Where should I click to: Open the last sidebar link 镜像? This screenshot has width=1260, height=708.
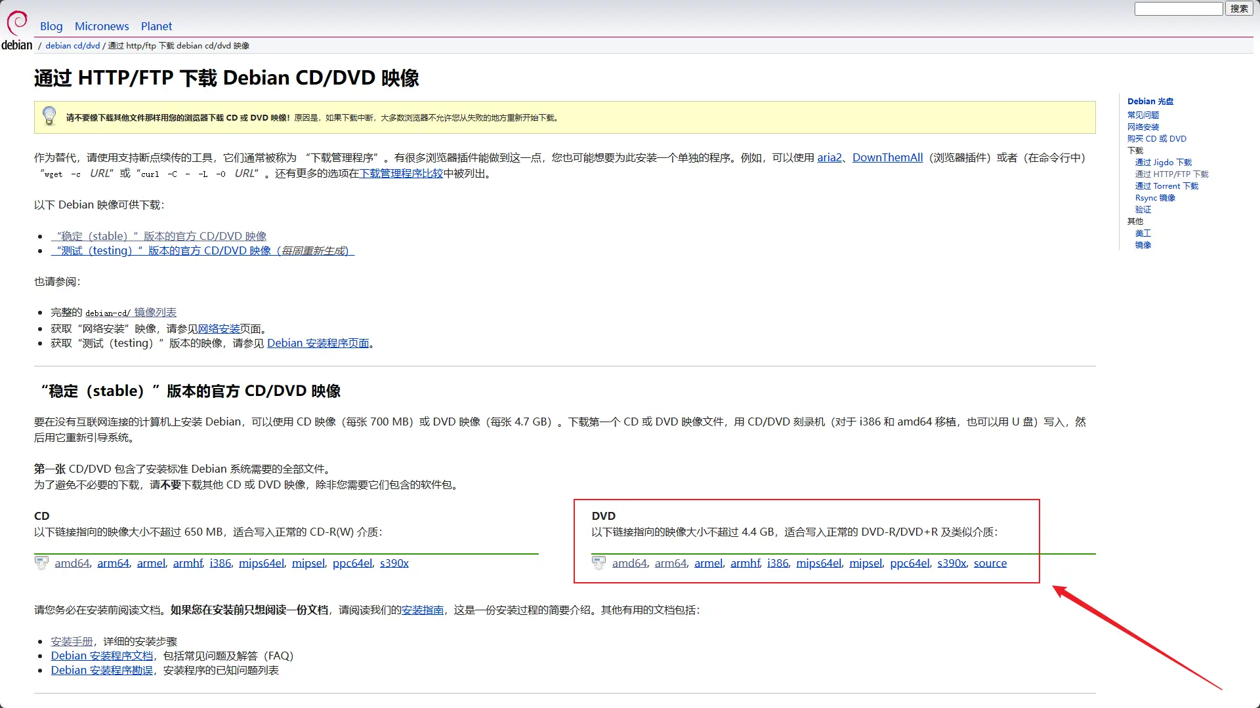tap(1143, 245)
